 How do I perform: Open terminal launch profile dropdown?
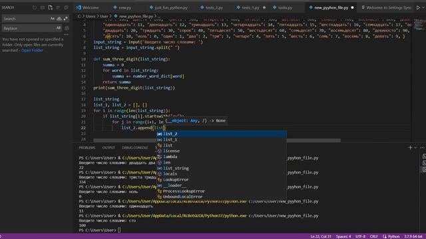[x=415, y=147]
